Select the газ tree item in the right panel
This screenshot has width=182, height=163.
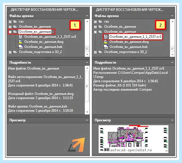pyautogui.click(x=107, y=22)
